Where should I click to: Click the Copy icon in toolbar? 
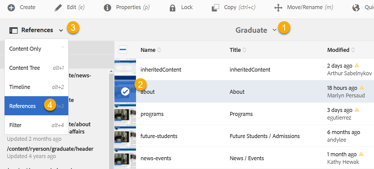pos(215,8)
